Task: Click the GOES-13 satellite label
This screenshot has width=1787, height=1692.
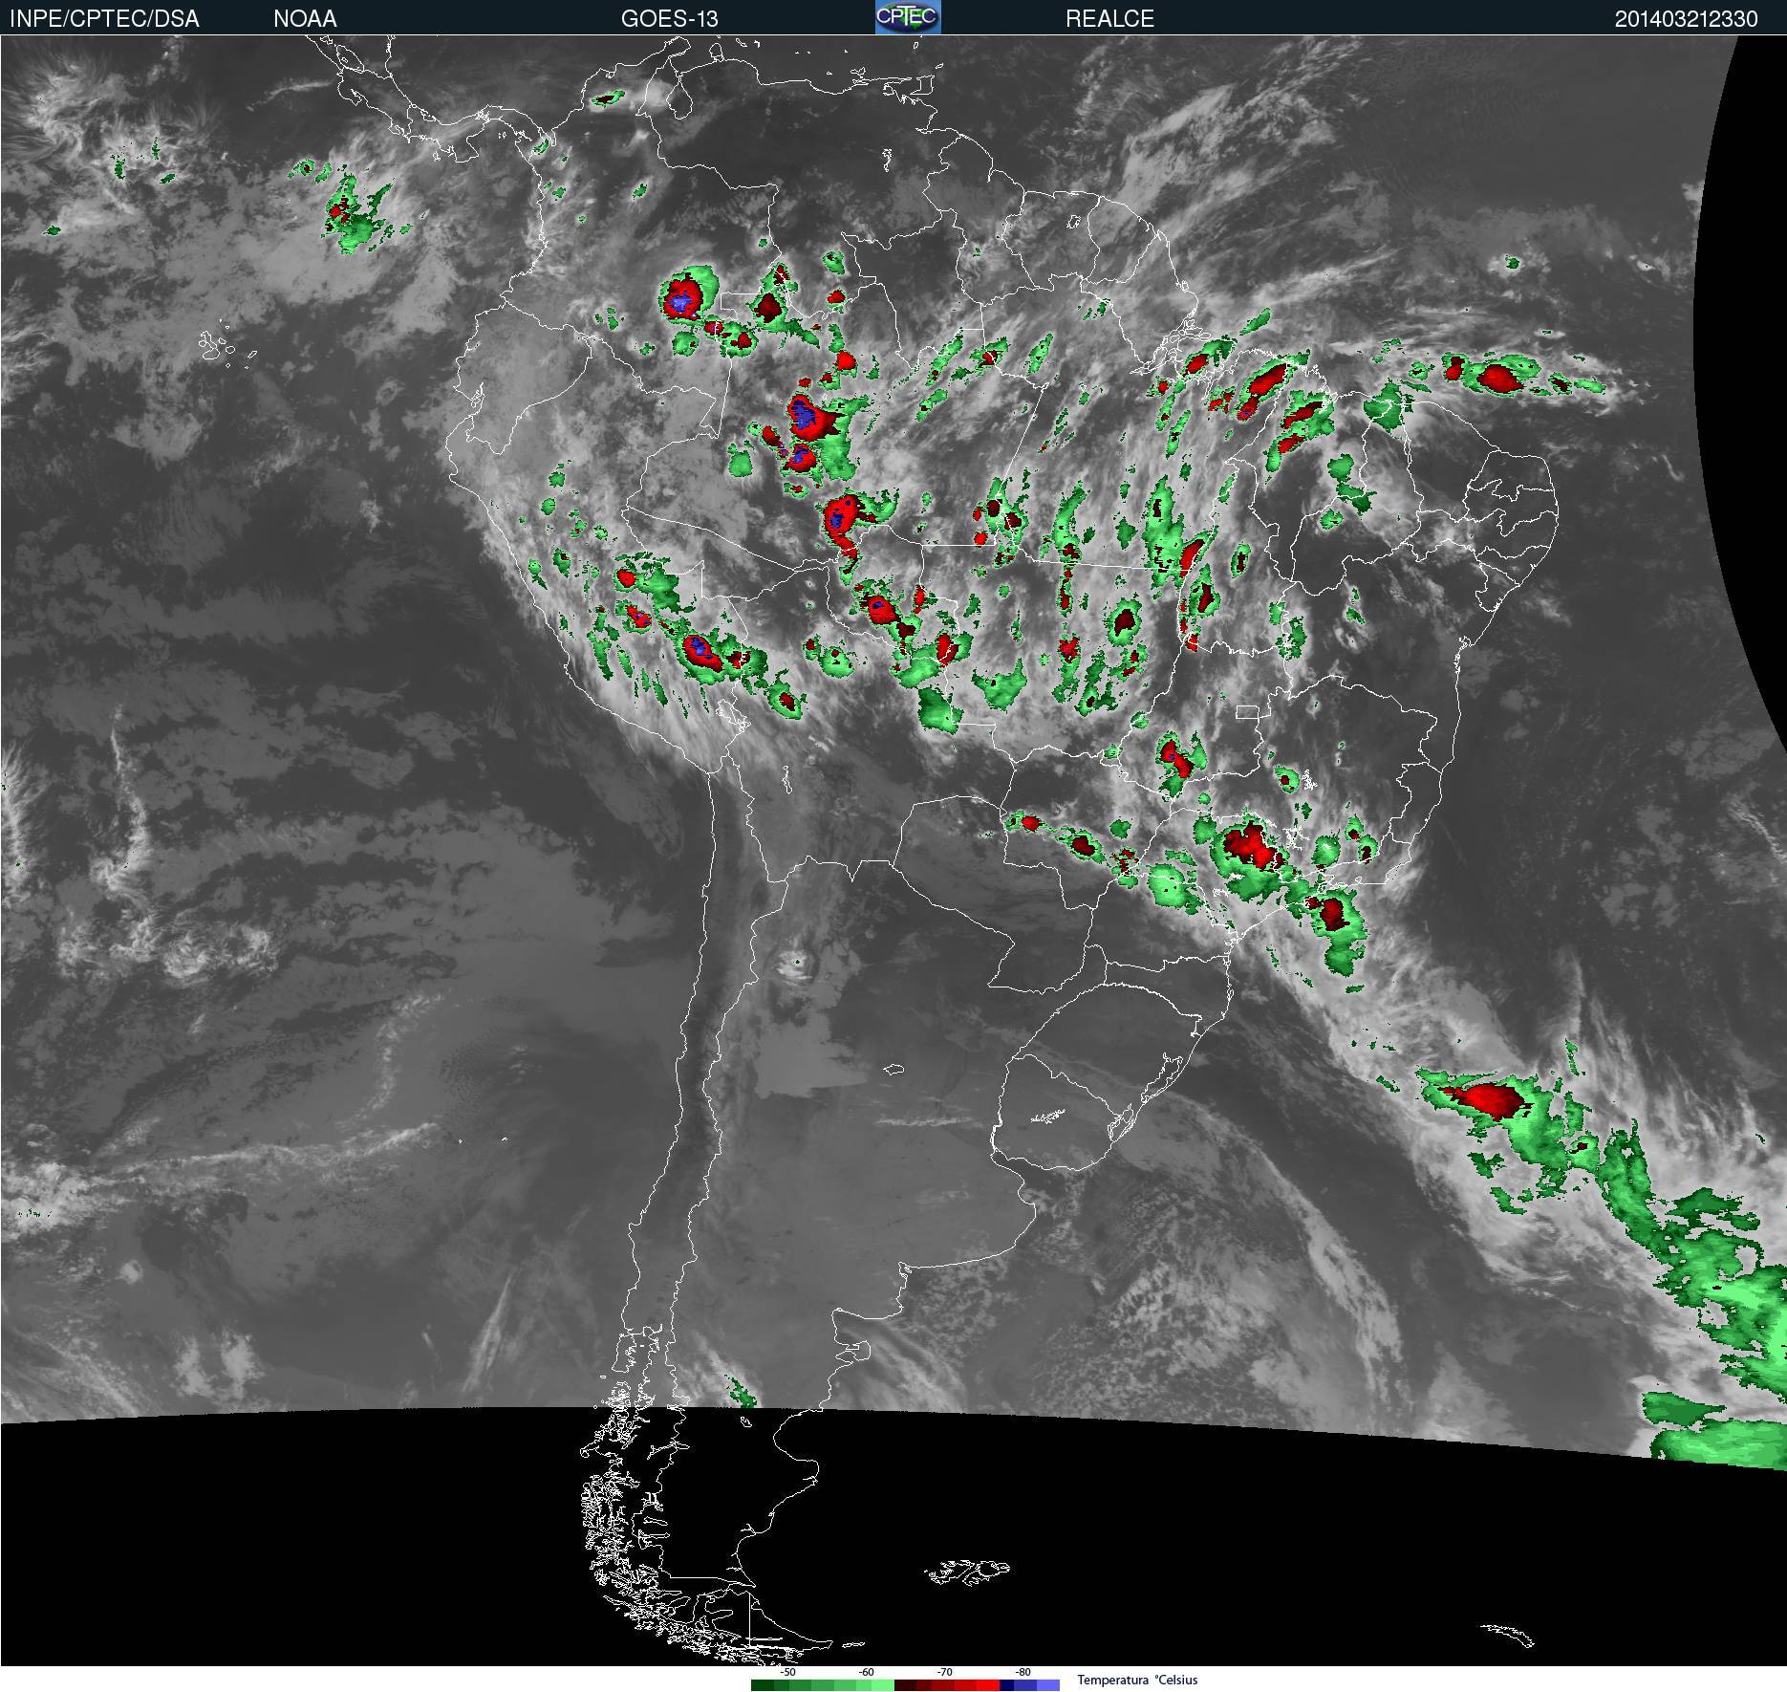Action: point(669,19)
